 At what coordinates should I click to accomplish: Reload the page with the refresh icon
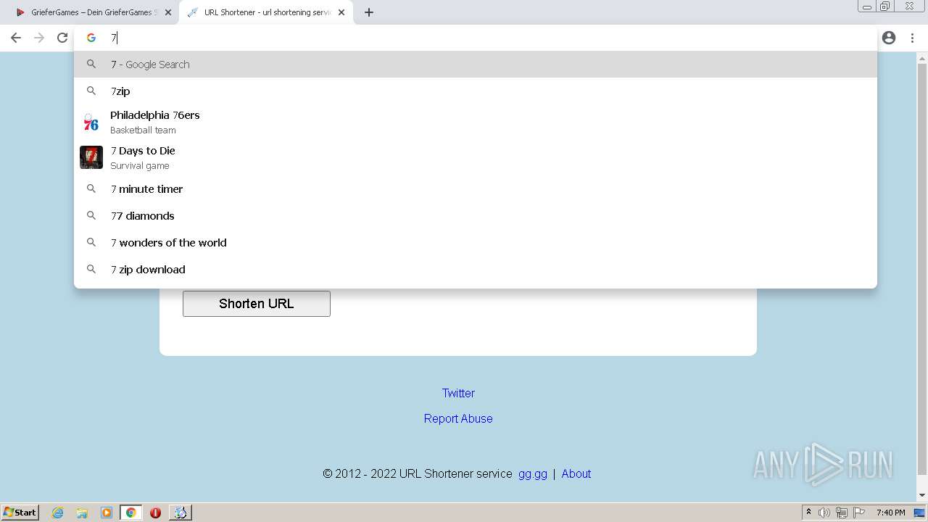click(x=62, y=38)
